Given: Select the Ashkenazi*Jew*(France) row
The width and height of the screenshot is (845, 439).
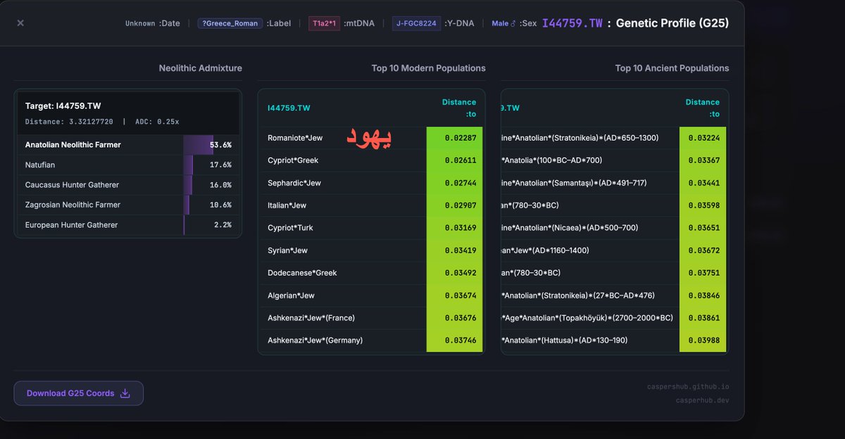Looking at the screenshot, I should point(371,318).
